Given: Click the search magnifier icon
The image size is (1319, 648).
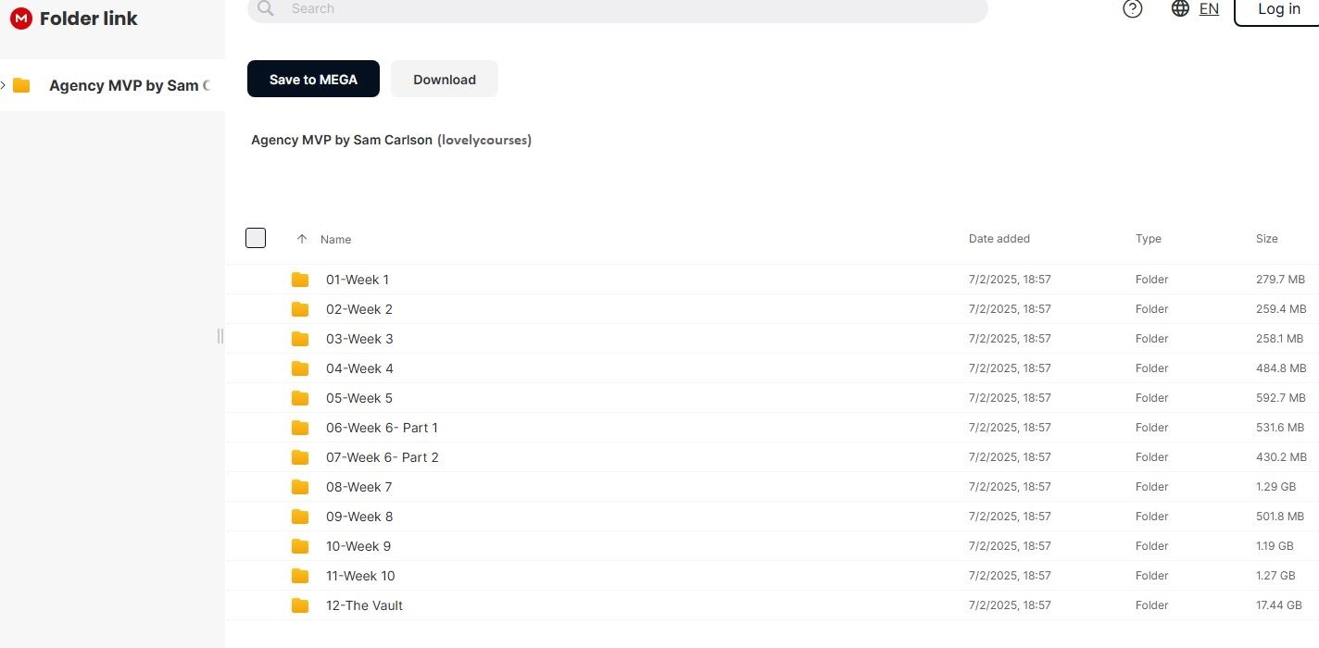Looking at the screenshot, I should (266, 8).
